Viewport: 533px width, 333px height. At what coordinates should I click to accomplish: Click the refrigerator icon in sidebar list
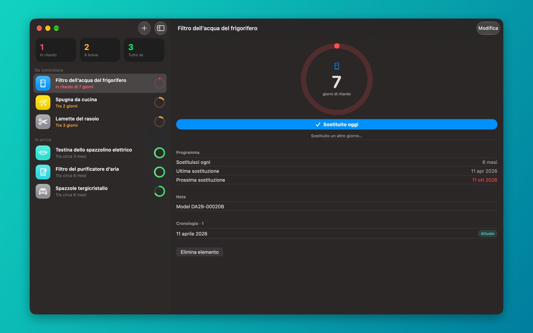click(x=43, y=83)
